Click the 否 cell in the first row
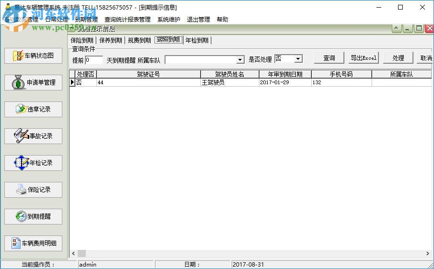The width and height of the screenshot is (434, 269). (x=86, y=82)
